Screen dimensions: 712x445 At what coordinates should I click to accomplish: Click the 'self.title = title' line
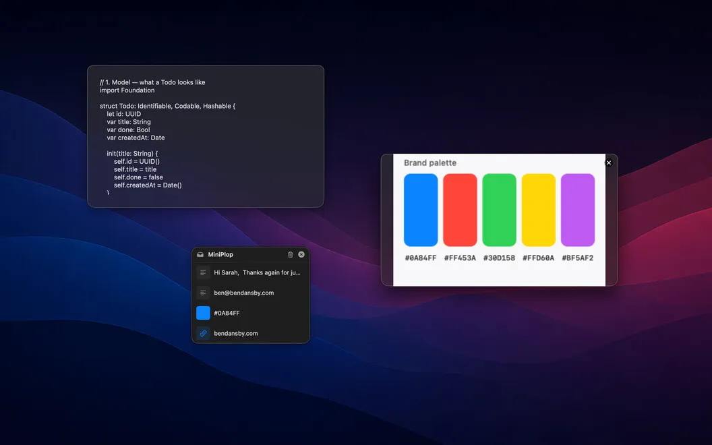[135, 169]
